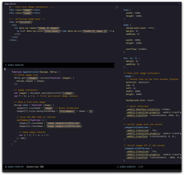Viewport: 184px width, 175px height.
Task: Click the '// Scroll image off of the screen' comment
Action: point(144,146)
